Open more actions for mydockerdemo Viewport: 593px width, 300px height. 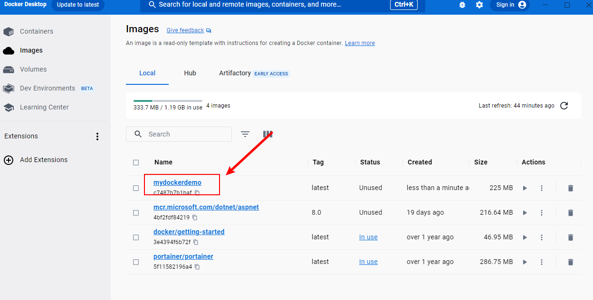tap(542, 188)
